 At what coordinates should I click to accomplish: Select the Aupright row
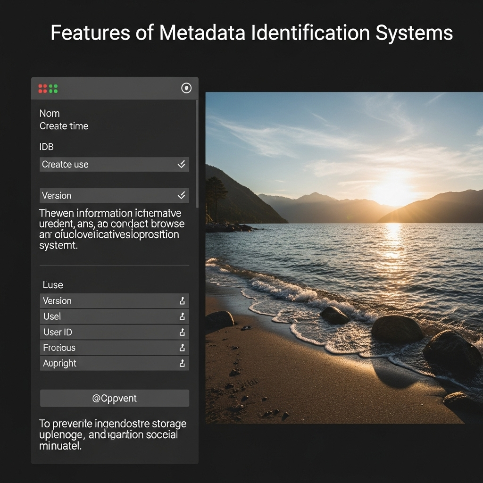114,363
